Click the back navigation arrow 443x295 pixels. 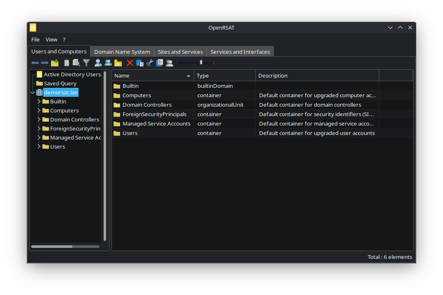coord(35,63)
